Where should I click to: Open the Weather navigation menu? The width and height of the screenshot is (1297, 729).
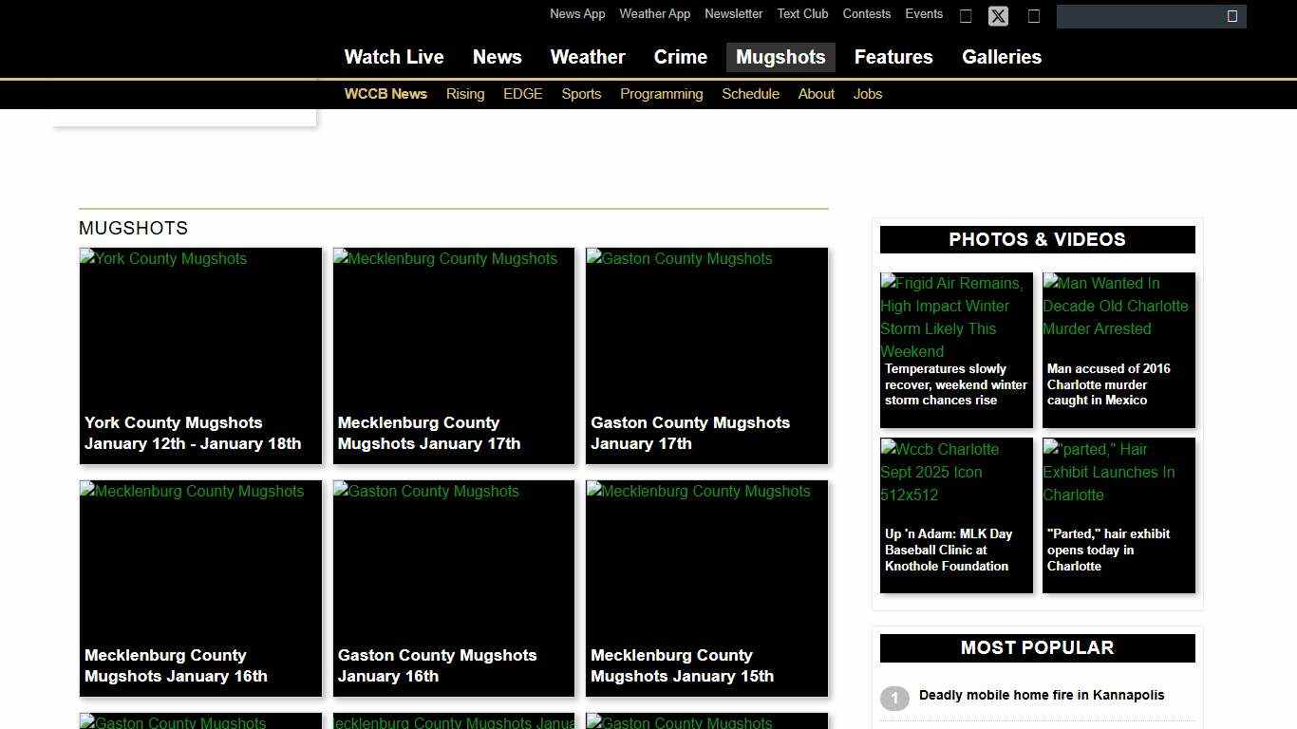(x=587, y=57)
